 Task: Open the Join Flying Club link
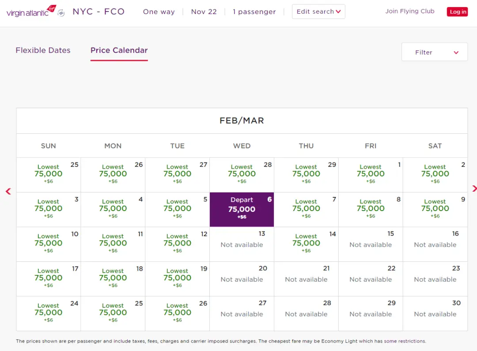[x=409, y=11]
